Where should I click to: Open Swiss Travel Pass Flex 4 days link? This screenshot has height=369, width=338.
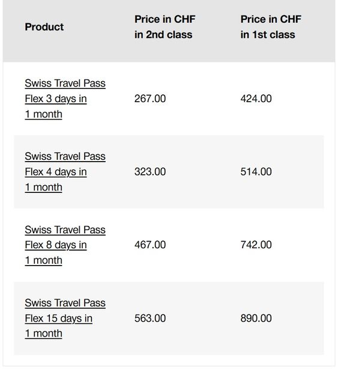(x=65, y=172)
